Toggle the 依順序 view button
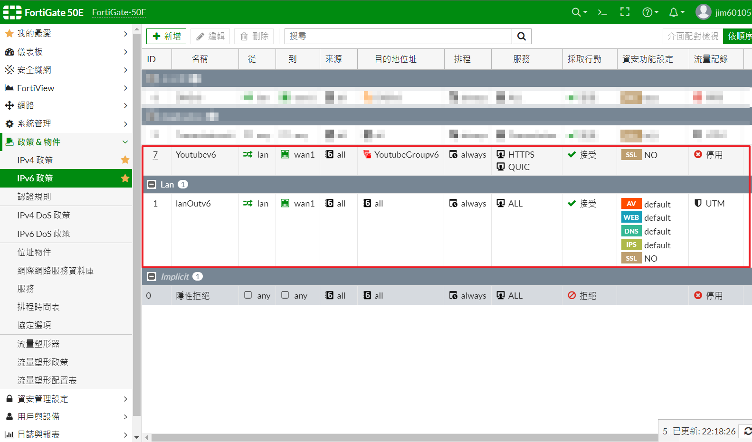 [738, 37]
